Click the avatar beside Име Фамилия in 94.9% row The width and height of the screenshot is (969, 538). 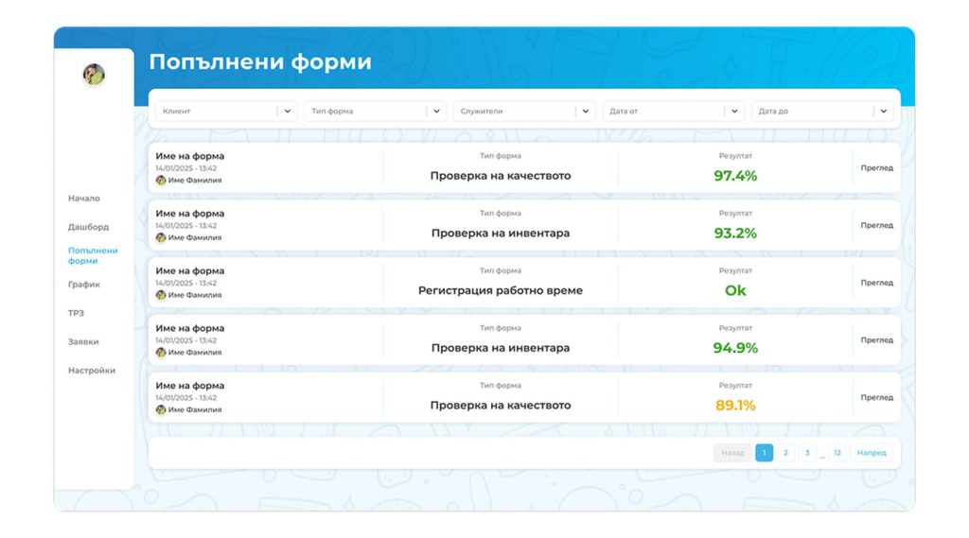point(161,353)
